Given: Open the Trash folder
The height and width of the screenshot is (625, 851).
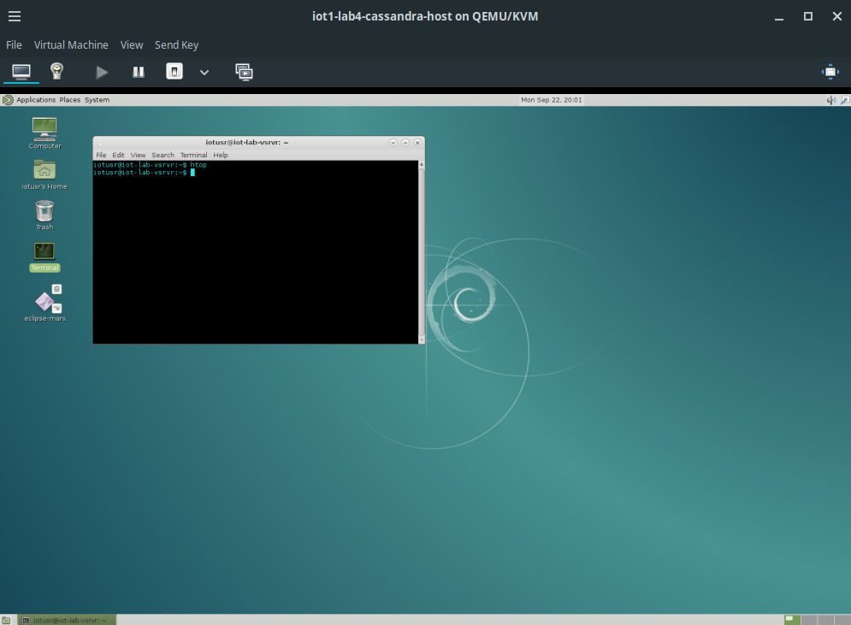Looking at the screenshot, I should point(44,212).
